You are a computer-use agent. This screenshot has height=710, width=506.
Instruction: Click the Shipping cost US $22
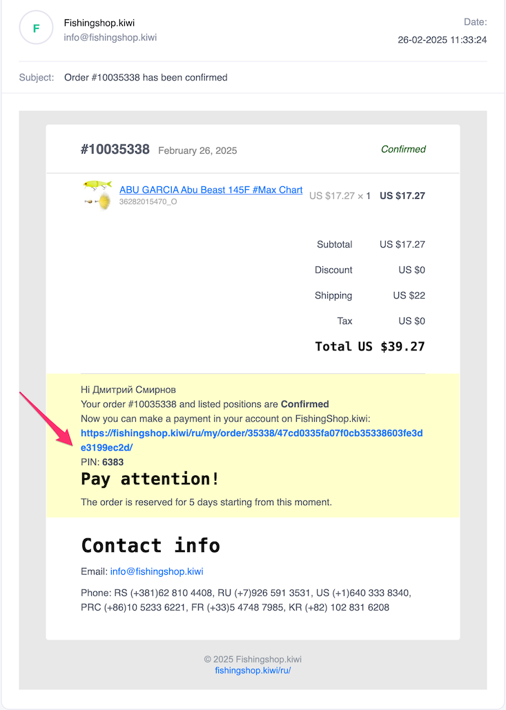(409, 295)
